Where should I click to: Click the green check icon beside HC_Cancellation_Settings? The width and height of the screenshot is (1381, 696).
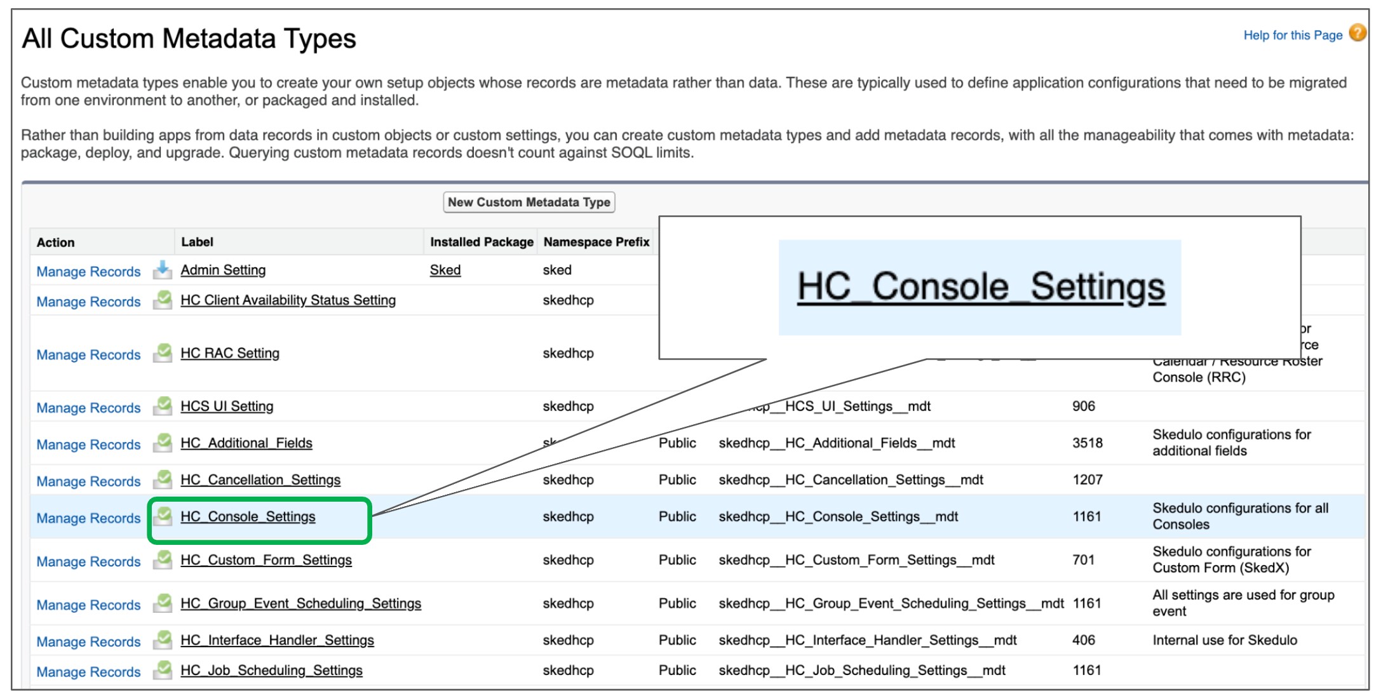[x=163, y=479]
